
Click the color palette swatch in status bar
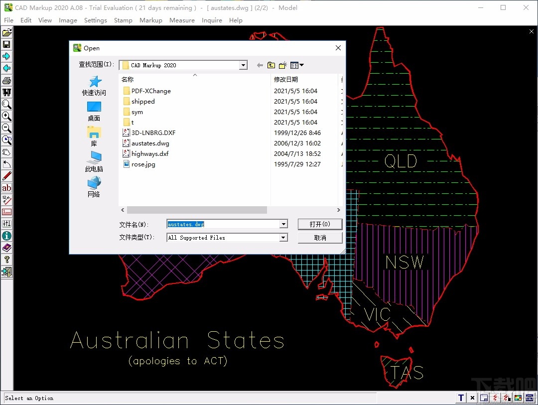[x=518, y=398]
